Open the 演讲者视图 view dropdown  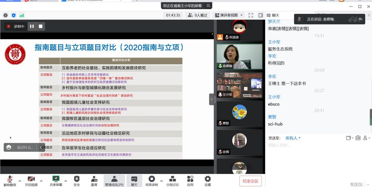point(229,15)
